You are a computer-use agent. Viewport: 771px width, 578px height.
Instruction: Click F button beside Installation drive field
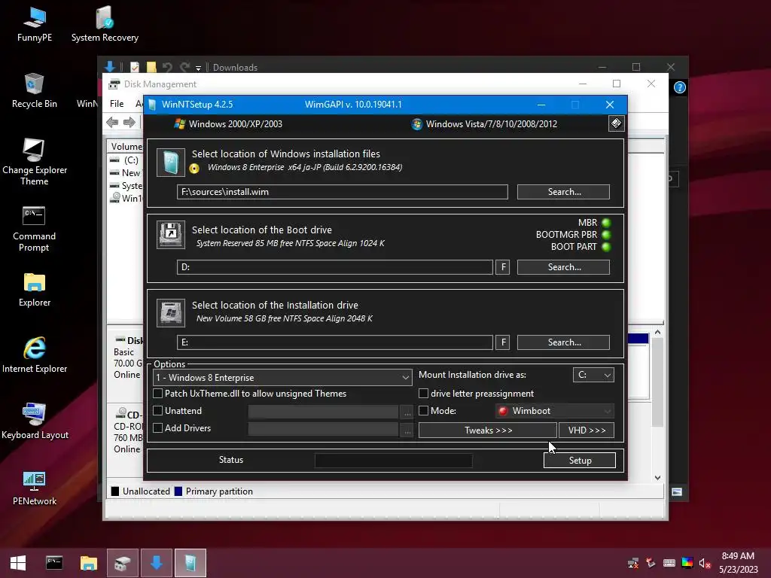point(502,342)
